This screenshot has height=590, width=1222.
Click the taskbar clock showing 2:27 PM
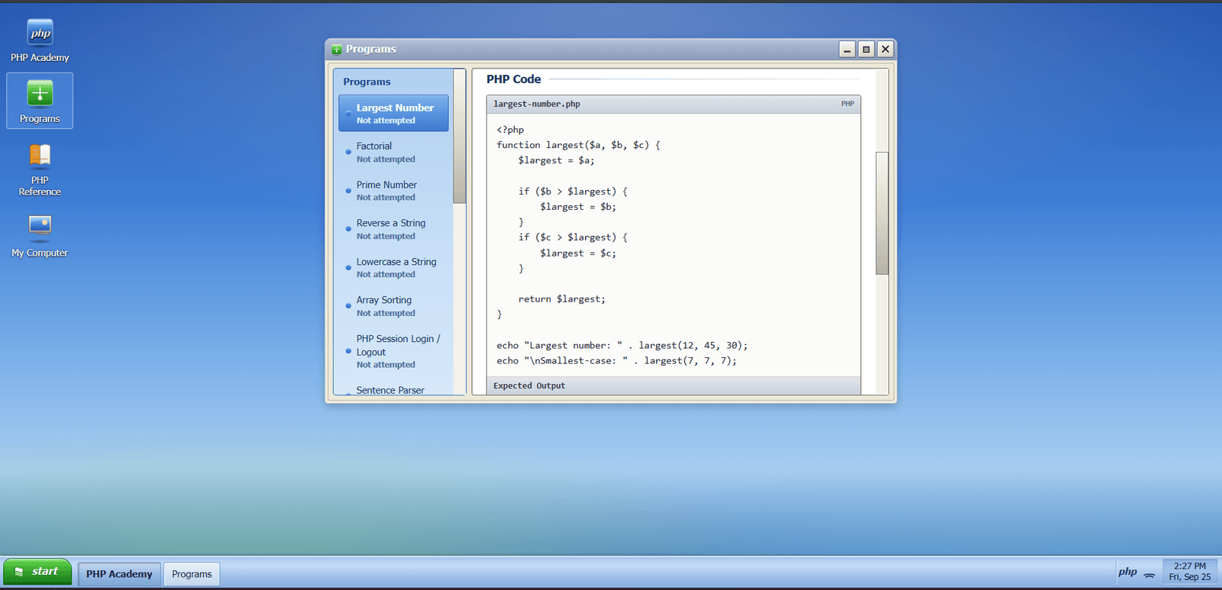coord(1190,572)
